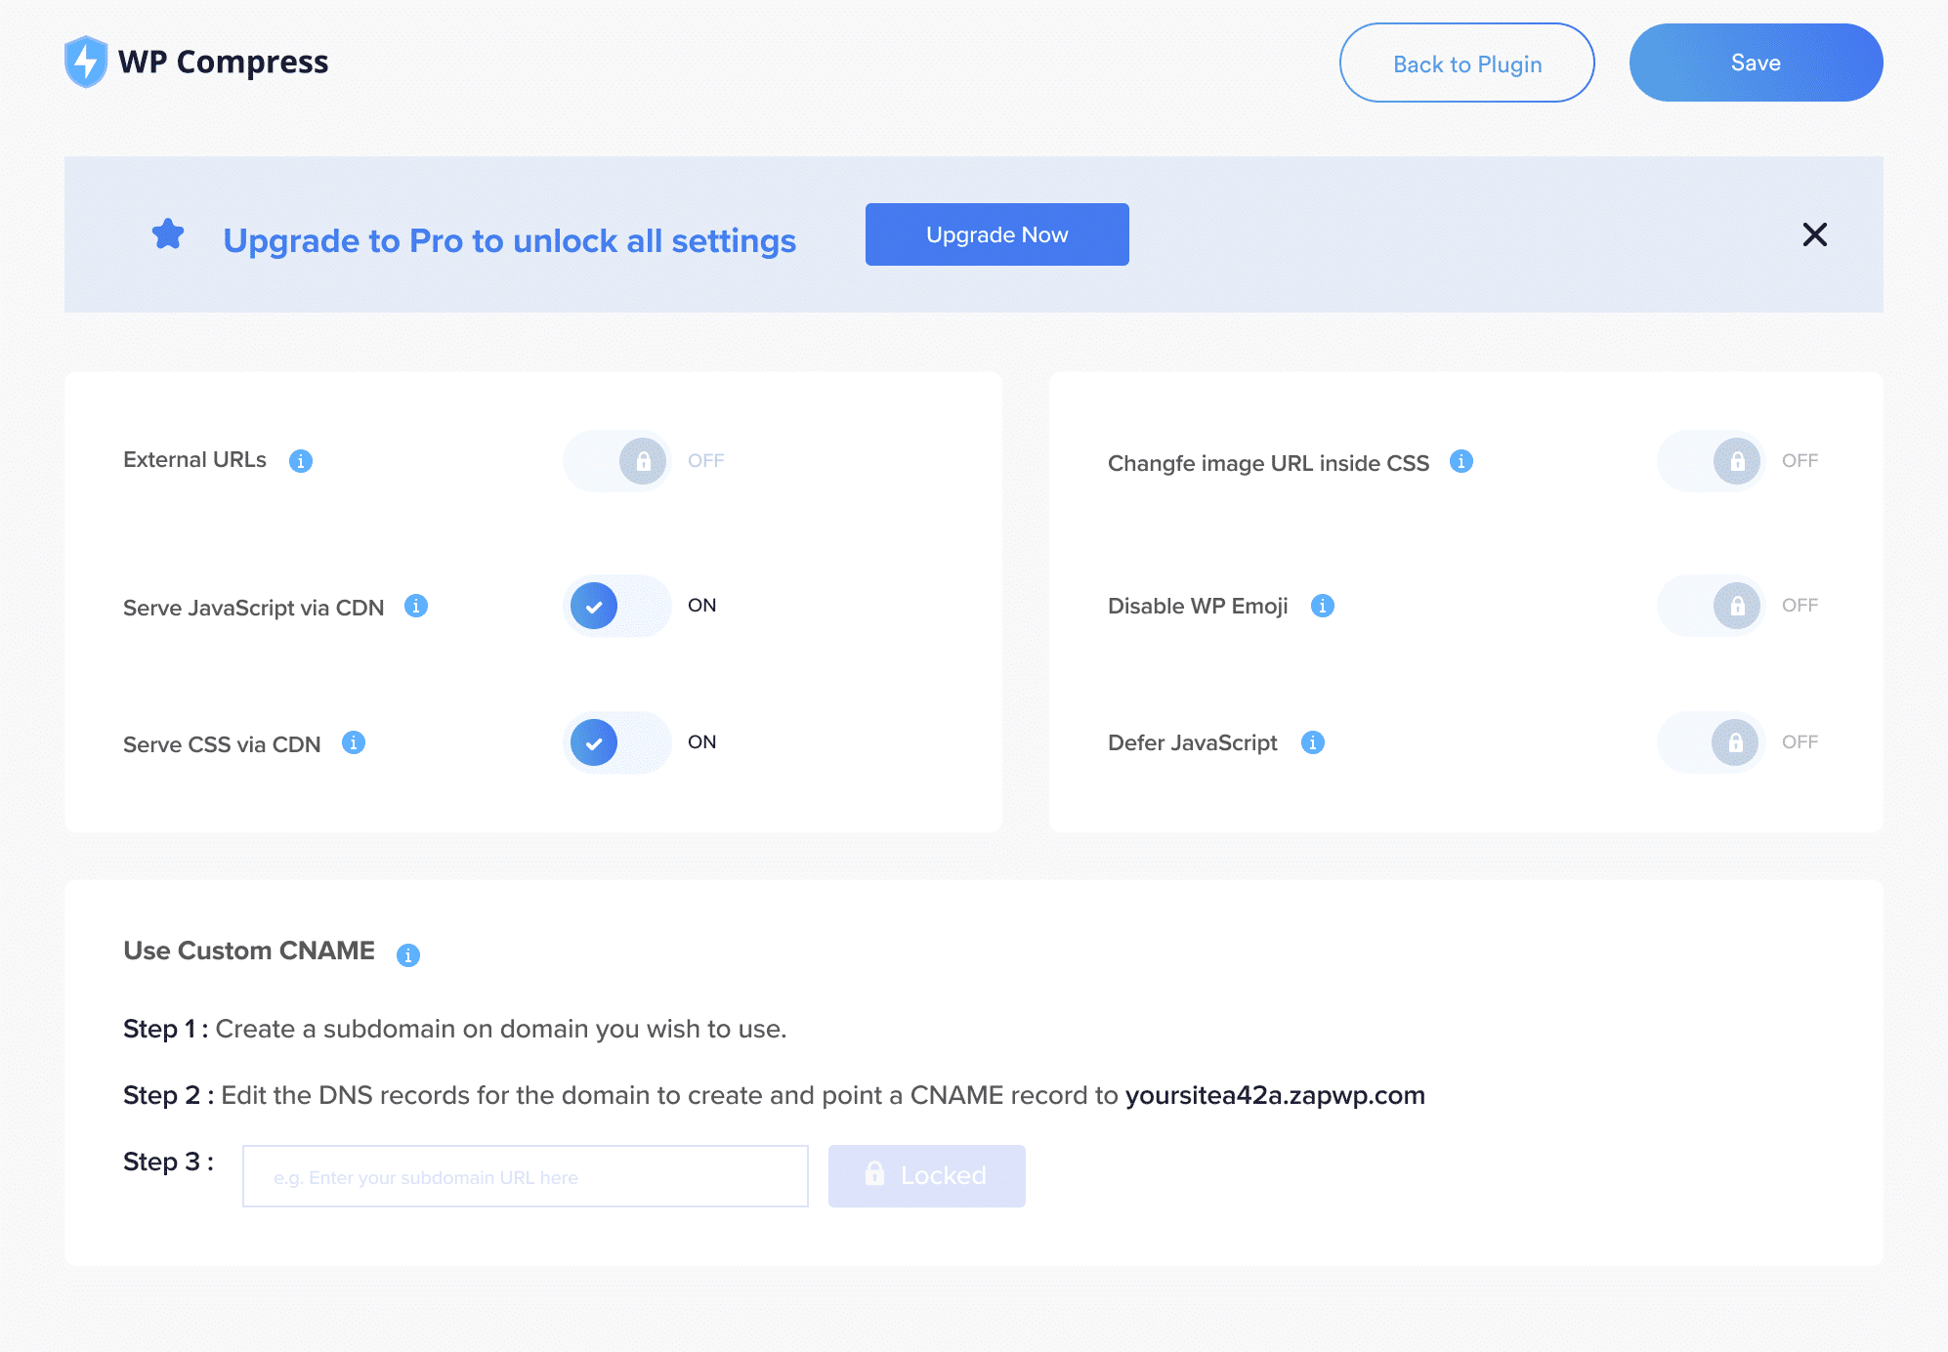
Task: Click the ON label for Serve JavaScript via CDN
Action: [x=701, y=606]
